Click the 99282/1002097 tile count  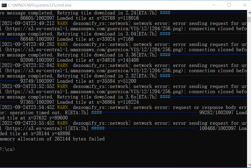pyautogui.click(x=216, y=113)
